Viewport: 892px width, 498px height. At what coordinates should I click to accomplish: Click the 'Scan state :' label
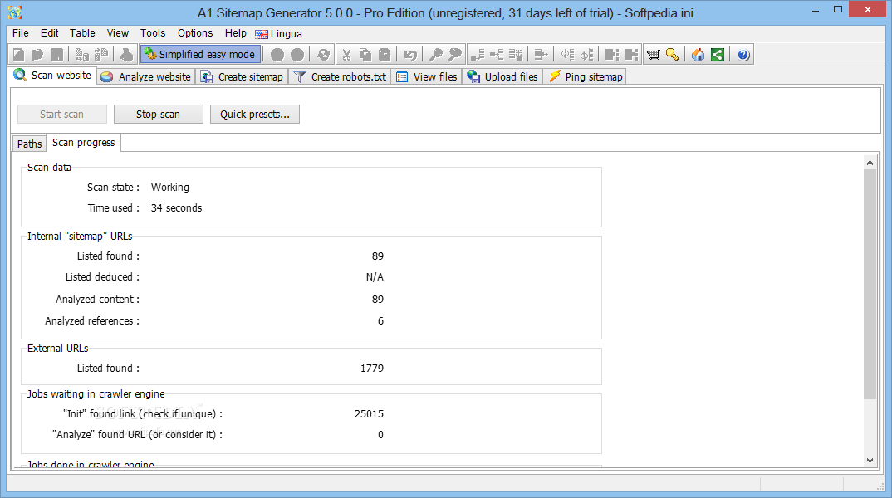pos(113,187)
